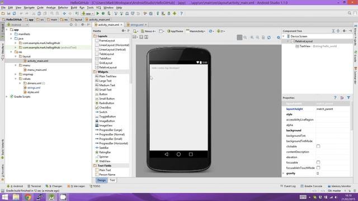Open Android project view dropdown
358x201 pixels.
tap(18, 25)
